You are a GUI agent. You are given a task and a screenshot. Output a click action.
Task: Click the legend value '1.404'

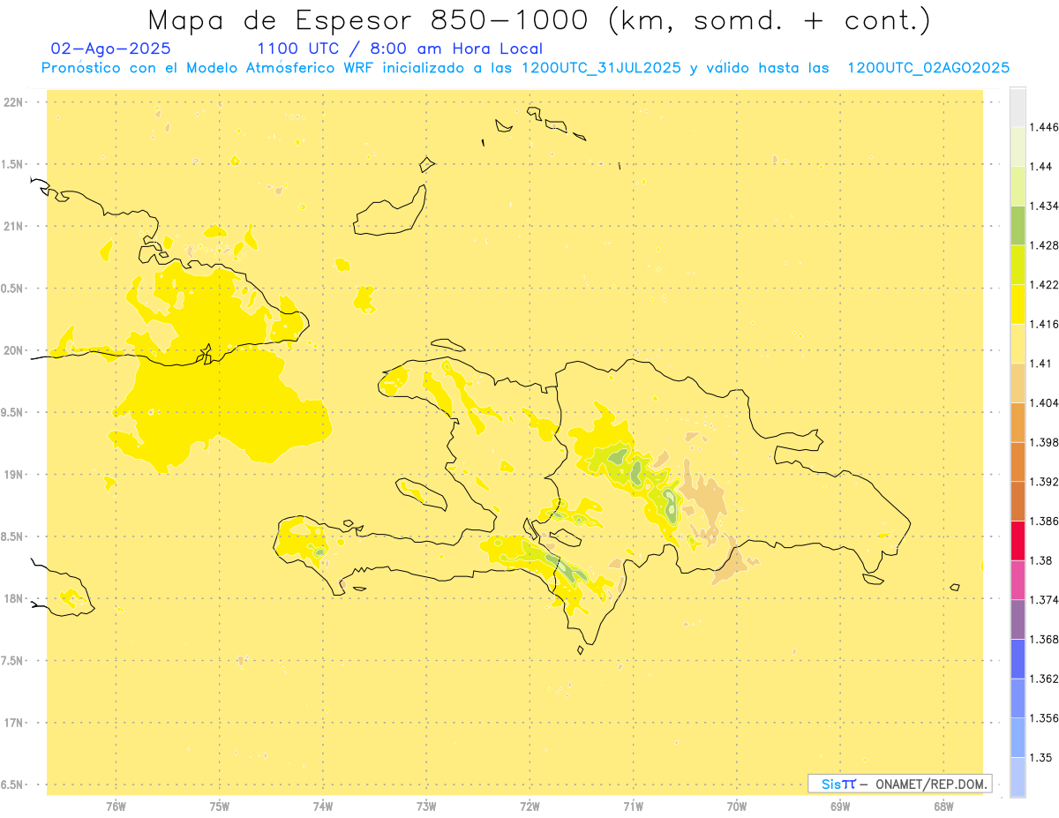pyautogui.click(x=1043, y=402)
